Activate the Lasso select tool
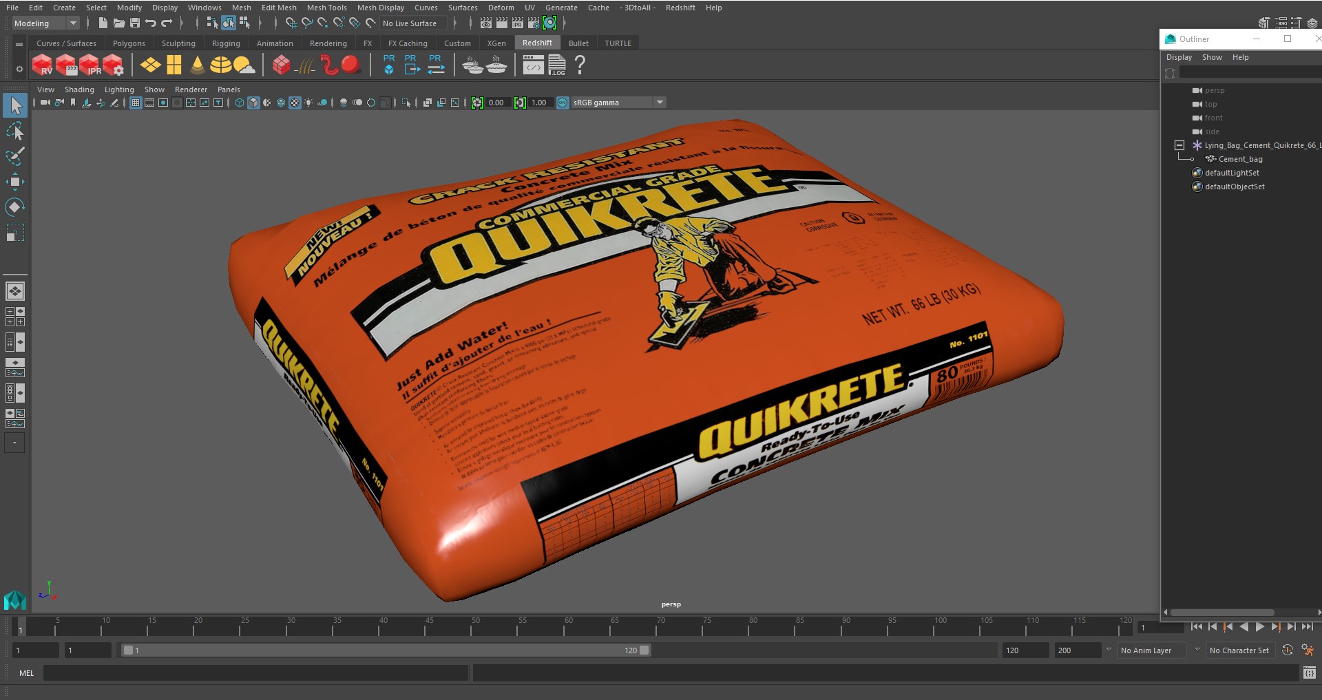1322x700 pixels. [15, 131]
